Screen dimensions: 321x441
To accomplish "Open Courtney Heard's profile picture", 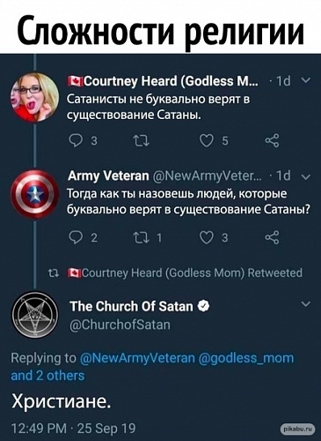I will click(34, 97).
